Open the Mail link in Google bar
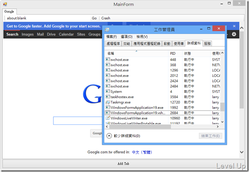The height and width of the screenshot is (172, 249). coord(40,34)
